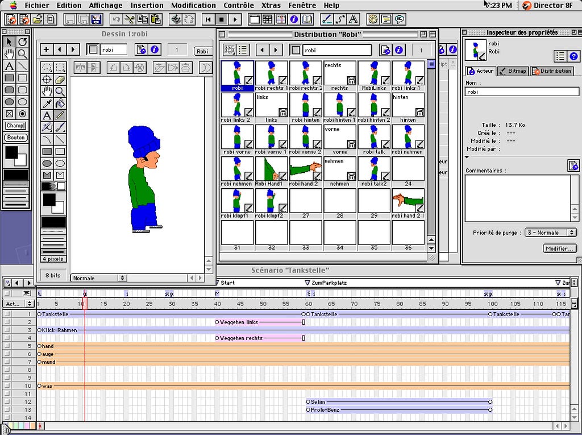The height and width of the screenshot is (435, 582).
Task: Select the Registration Point crosshair tool
Action: tap(47, 80)
